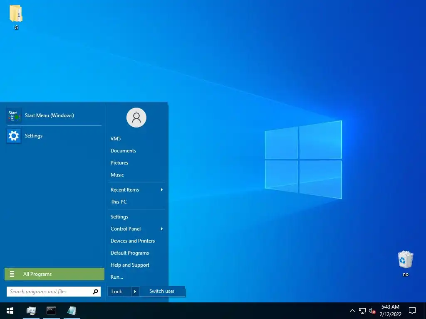
Task: Click All Programs button
Action: coord(54,274)
